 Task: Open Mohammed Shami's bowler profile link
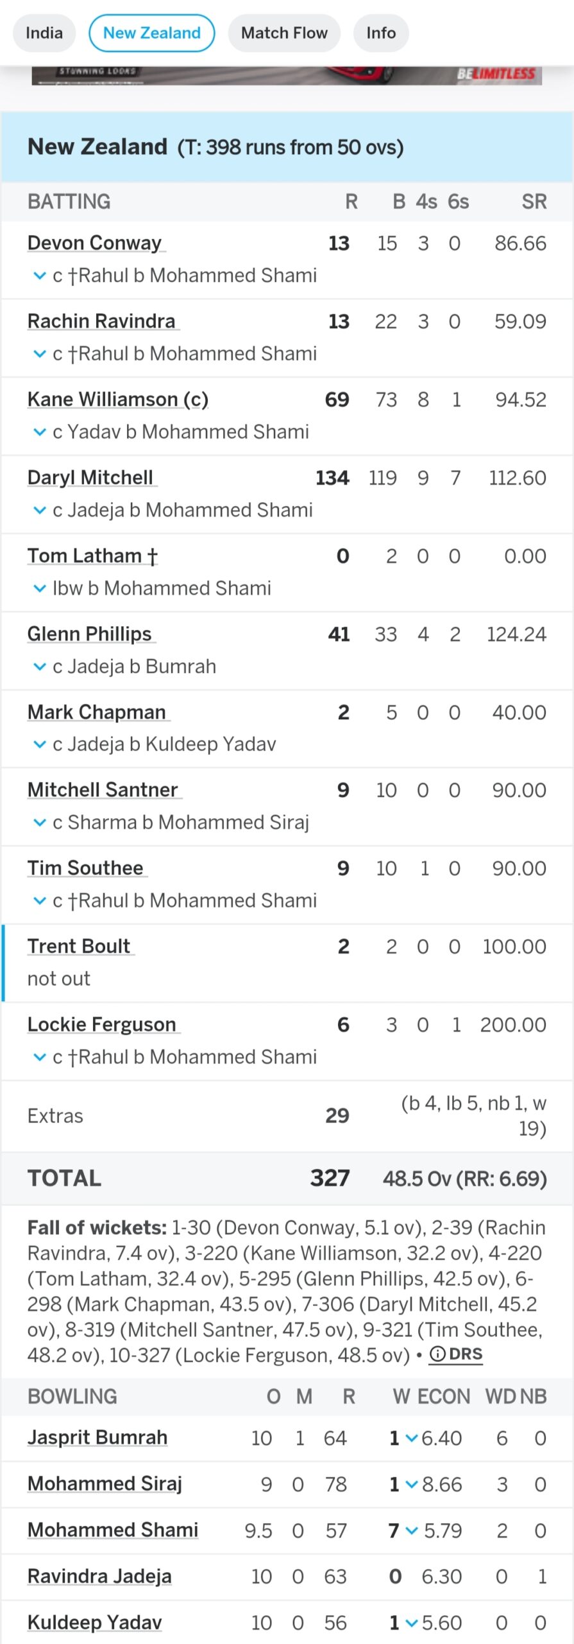tap(113, 1530)
